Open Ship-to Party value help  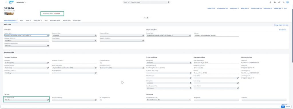coord(190,35)
